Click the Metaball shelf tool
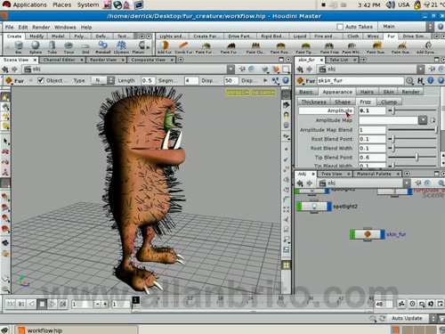Viewport: 445px width, 334px height. [103, 47]
